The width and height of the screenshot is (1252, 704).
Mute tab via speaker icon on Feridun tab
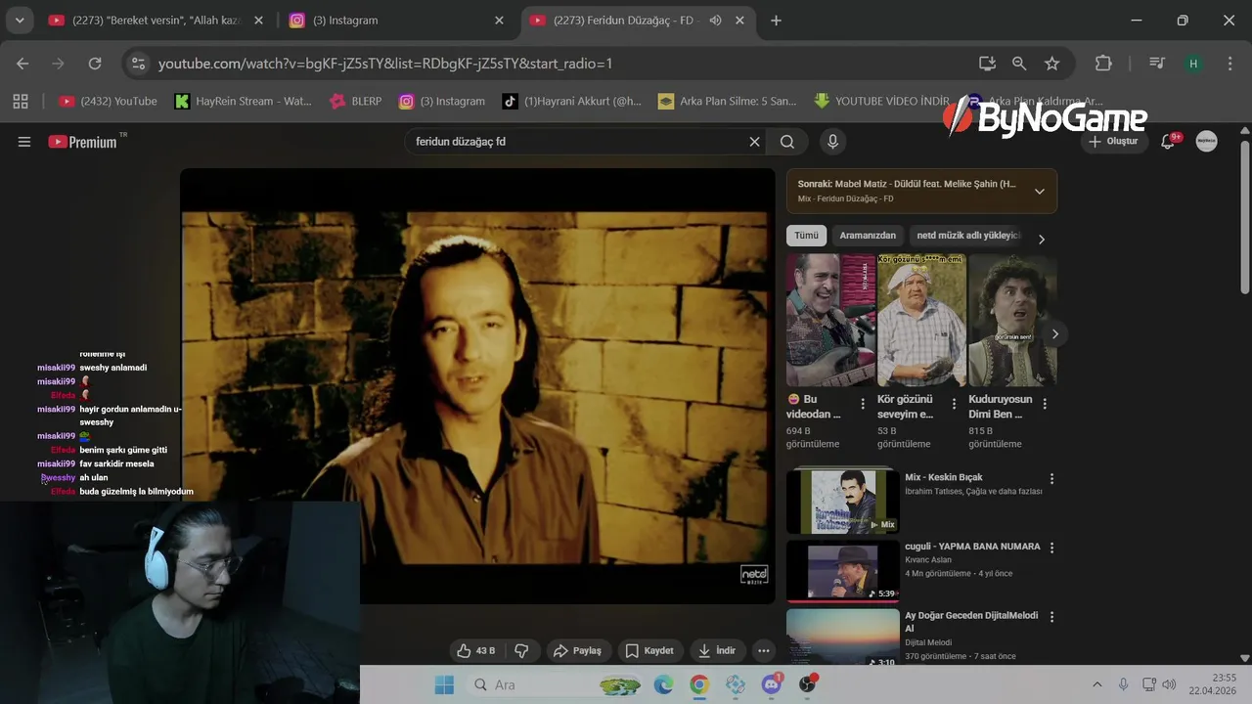click(715, 21)
